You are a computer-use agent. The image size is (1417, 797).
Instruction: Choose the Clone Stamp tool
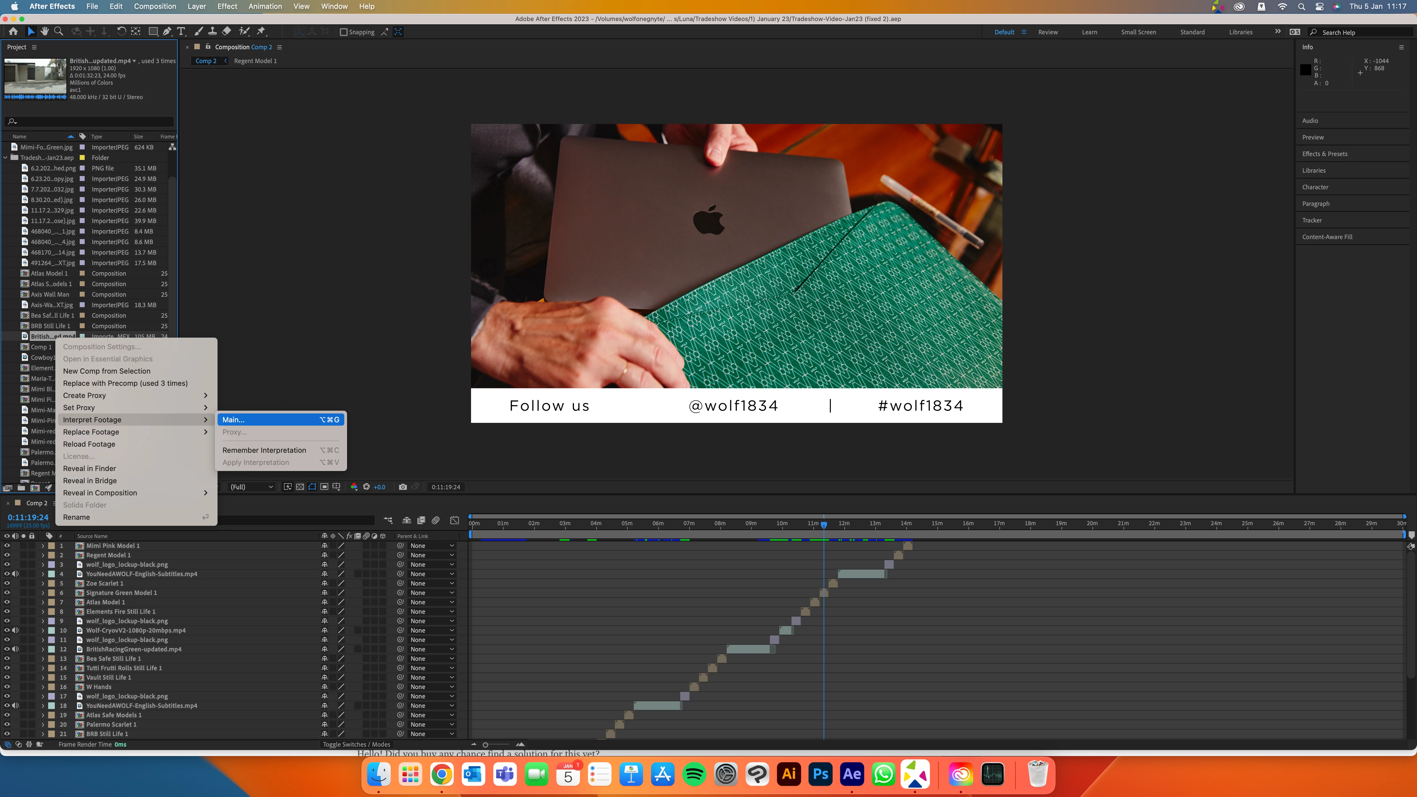[x=212, y=32]
